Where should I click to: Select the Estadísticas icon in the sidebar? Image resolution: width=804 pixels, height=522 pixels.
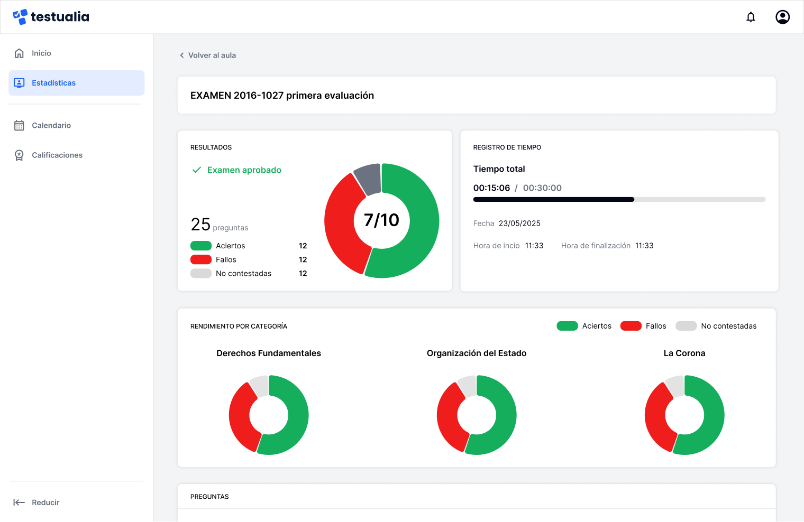(20, 82)
